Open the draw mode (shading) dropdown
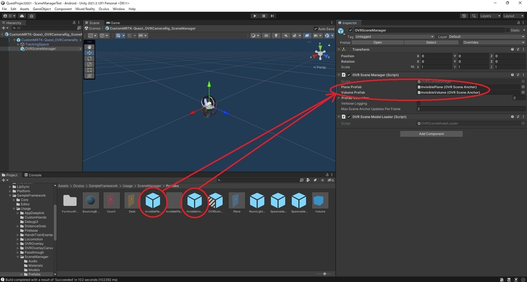 (x=255, y=35)
